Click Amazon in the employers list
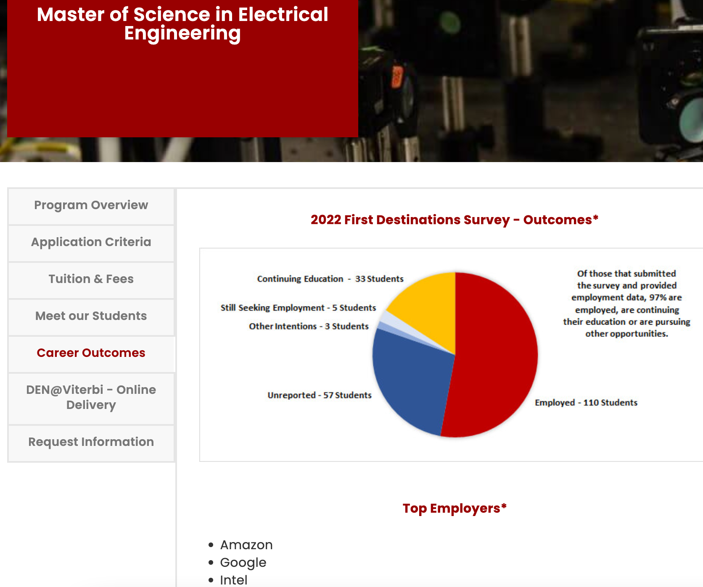 [246, 545]
